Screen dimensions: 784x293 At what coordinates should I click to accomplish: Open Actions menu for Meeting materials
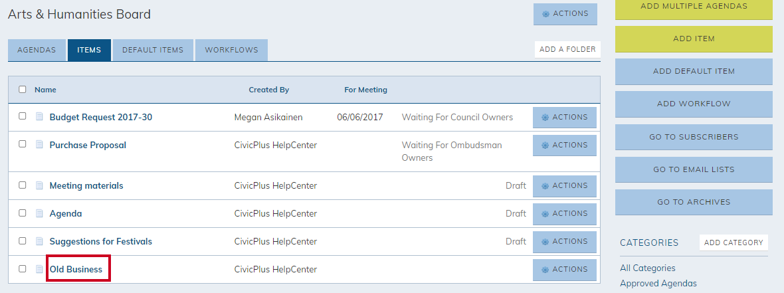(565, 186)
